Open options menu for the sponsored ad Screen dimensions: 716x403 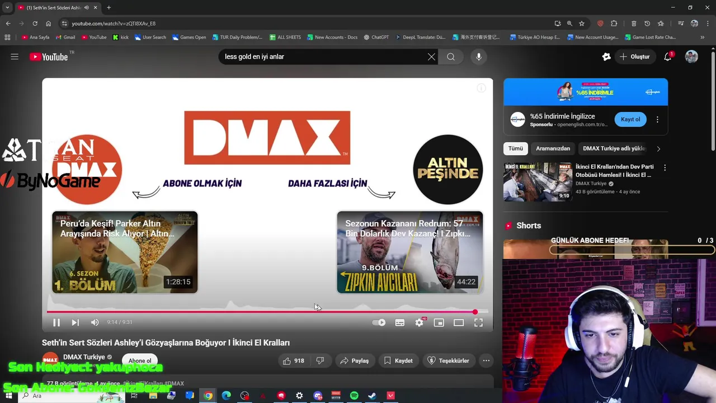[x=657, y=119]
